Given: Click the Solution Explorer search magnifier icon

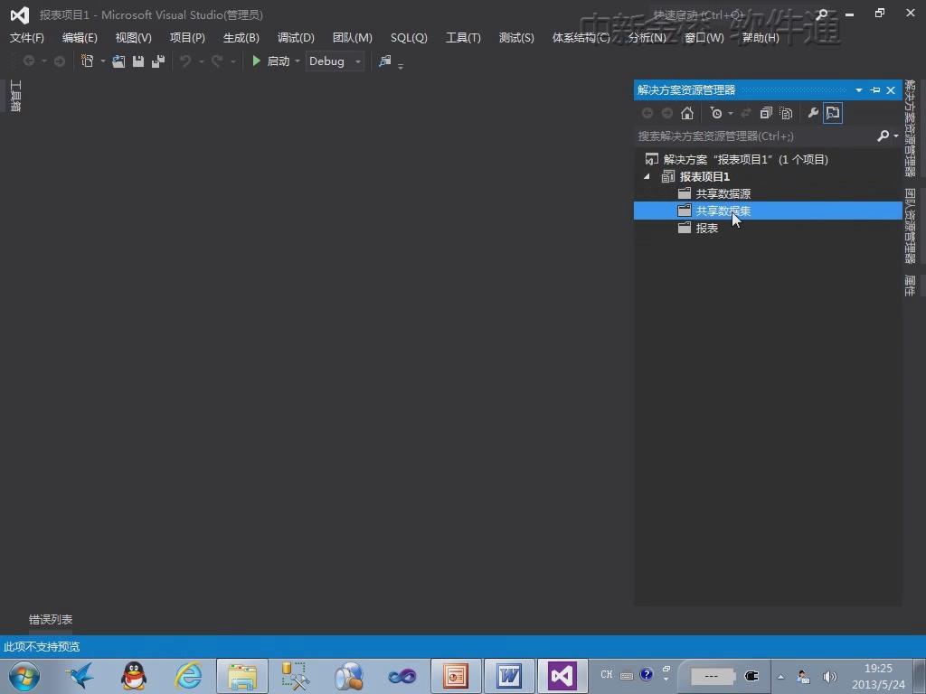Looking at the screenshot, I should point(883,136).
